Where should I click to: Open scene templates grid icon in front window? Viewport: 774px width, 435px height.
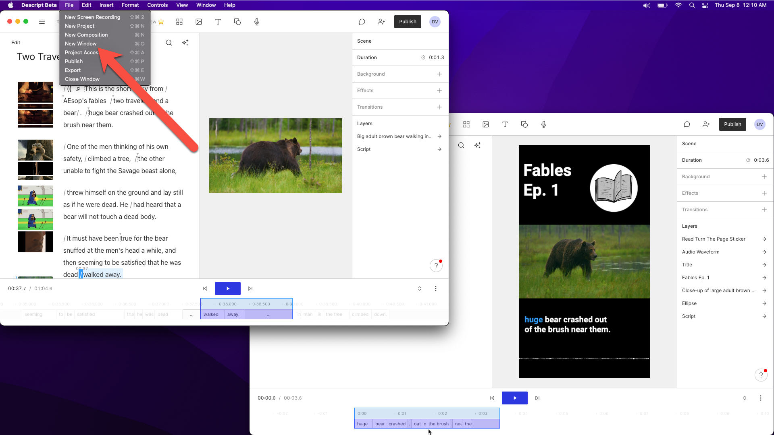pyautogui.click(x=179, y=22)
